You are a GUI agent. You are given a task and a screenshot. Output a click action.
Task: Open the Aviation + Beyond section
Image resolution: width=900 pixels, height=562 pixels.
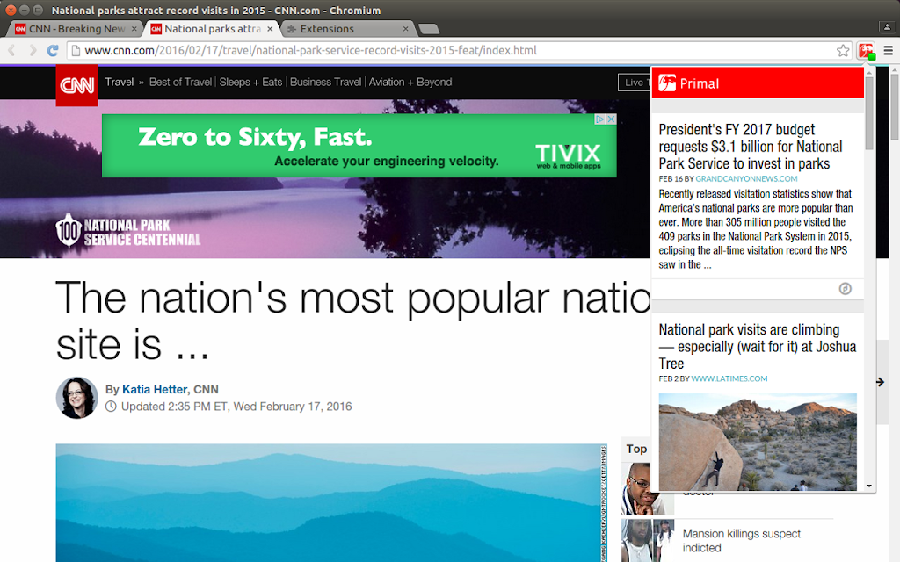click(410, 82)
